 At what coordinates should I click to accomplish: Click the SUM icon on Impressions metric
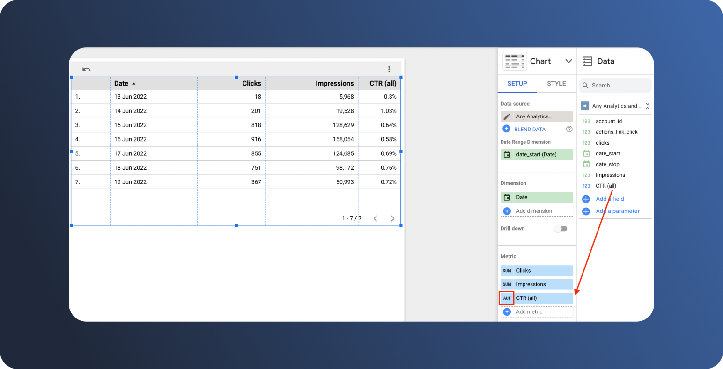(x=506, y=284)
